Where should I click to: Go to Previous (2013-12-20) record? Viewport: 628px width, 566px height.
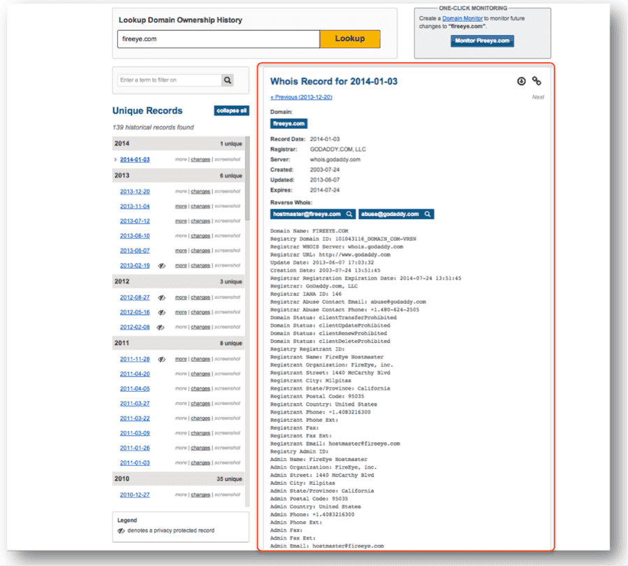[301, 97]
